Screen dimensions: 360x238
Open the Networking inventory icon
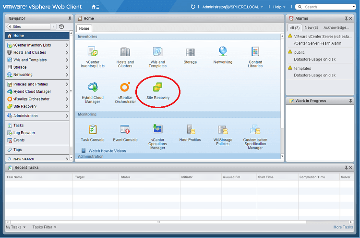(223, 52)
